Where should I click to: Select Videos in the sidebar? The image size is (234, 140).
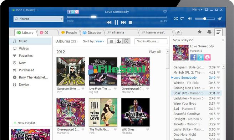[30, 48]
